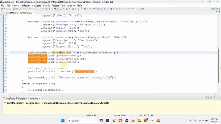Click the Toggle Mark Occurrences toolbar icon
This screenshot has width=221, height=124.
coord(97,9)
